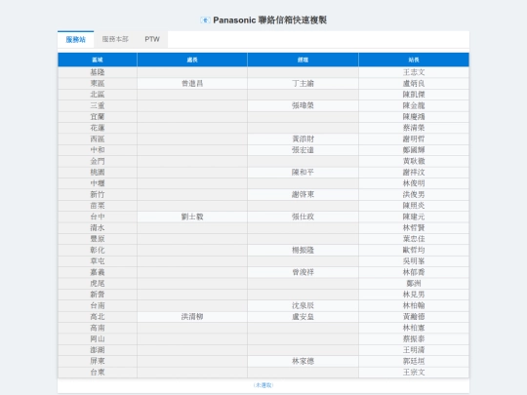Click manager 陳和平 in the 桃園 row

[x=303, y=173]
